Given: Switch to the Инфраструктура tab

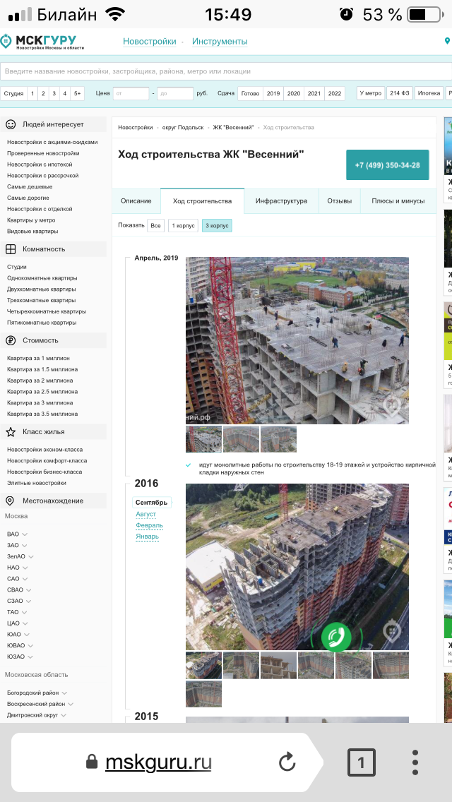Looking at the screenshot, I should click(x=281, y=201).
